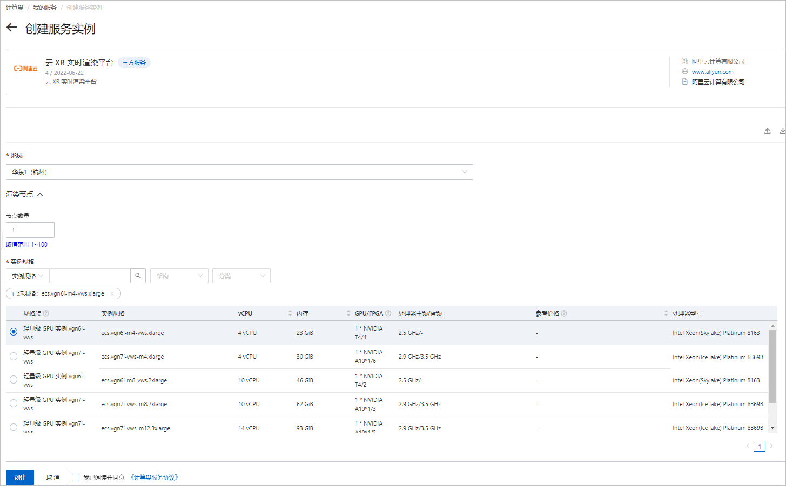Click the '14 vCPU' cell
This screenshot has height=486, width=786.
tap(249, 428)
